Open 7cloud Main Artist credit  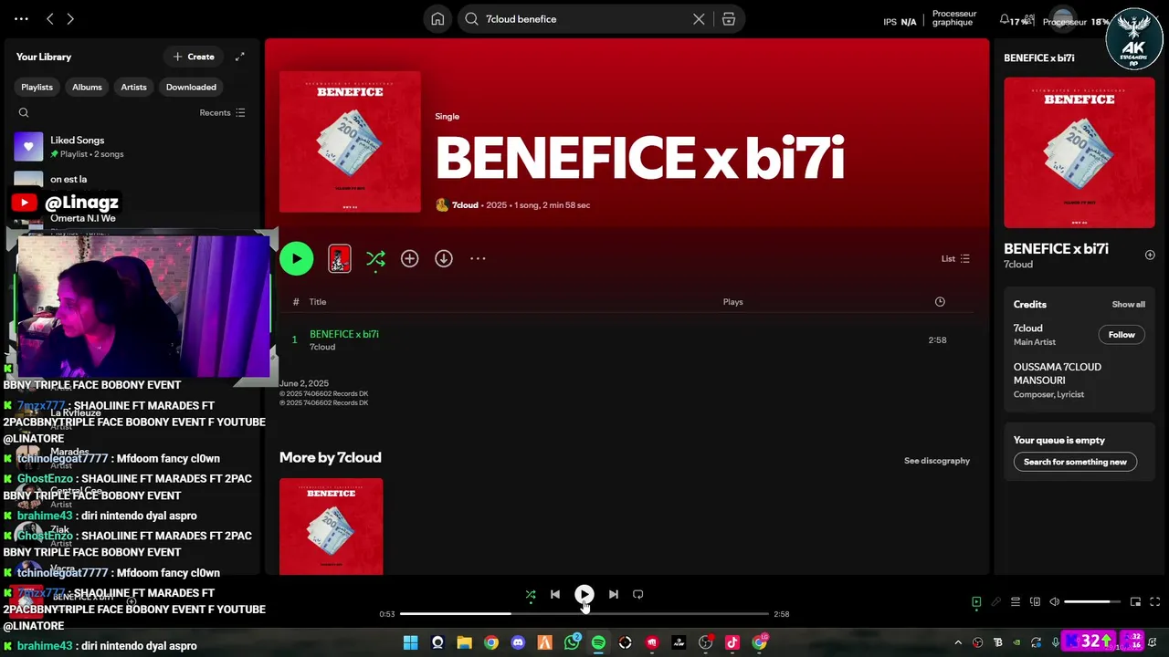coord(1027,328)
